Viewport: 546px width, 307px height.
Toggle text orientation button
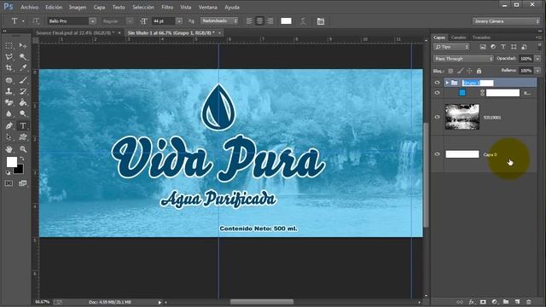36,21
